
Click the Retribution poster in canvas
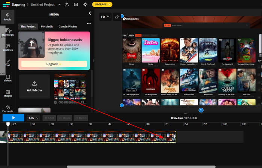[x=208, y=81]
